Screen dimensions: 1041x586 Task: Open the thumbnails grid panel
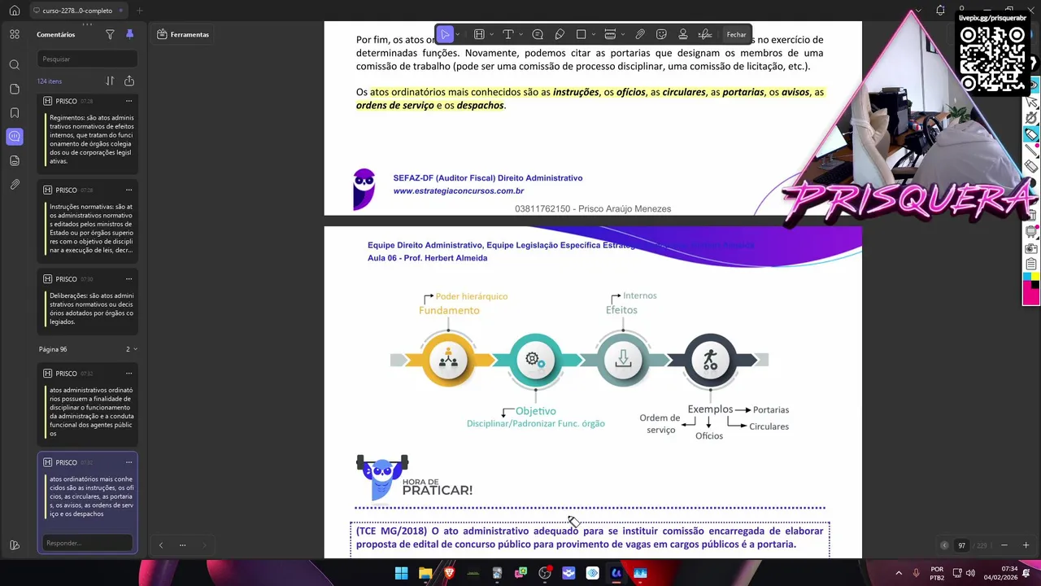(14, 34)
